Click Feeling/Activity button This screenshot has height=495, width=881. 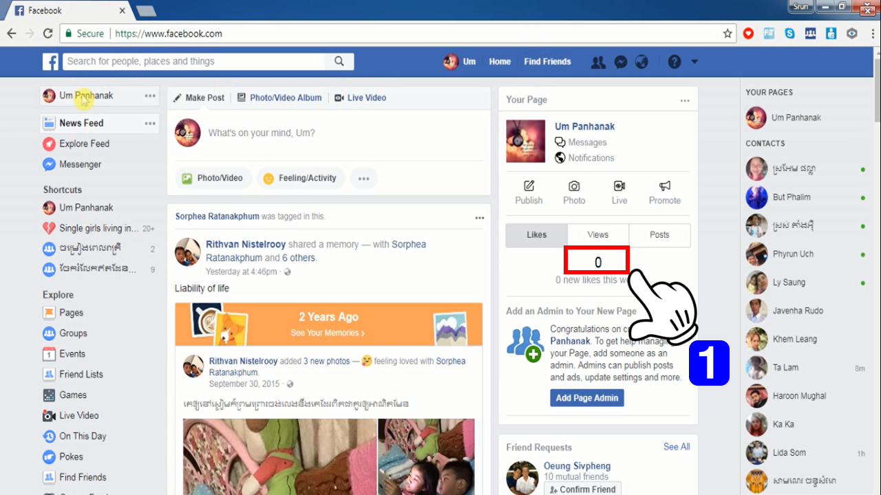click(x=300, y=178)
